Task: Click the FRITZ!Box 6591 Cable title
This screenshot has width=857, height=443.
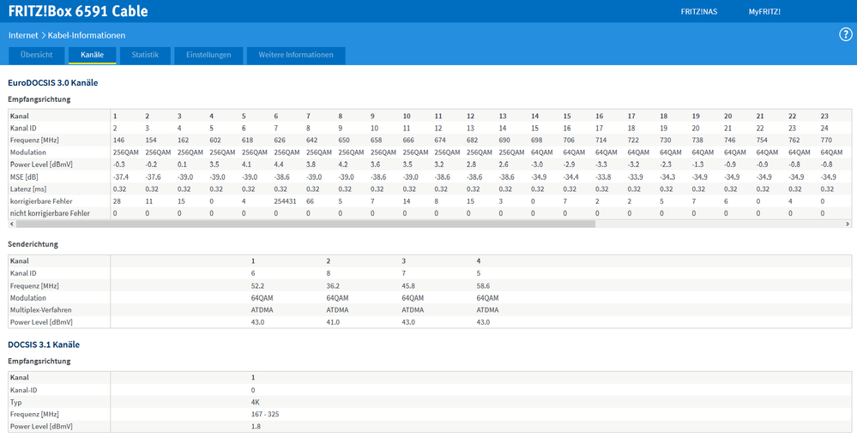Action: [77, 11]
